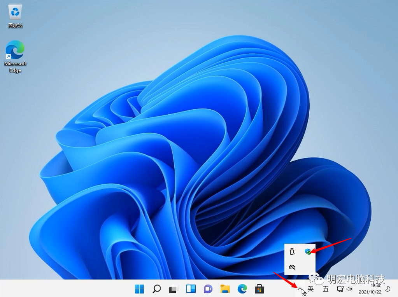Open taskbar Search magnifier
The height and width of the screenshot is (297, 398).
(x=157, y=288)
